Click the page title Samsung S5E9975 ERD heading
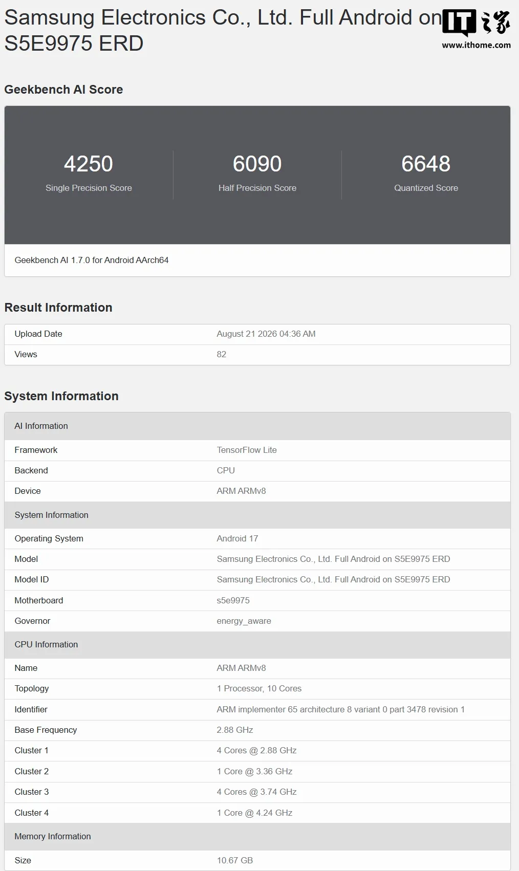Viewport: 519px width, 871px height. [x=223, y=30]
